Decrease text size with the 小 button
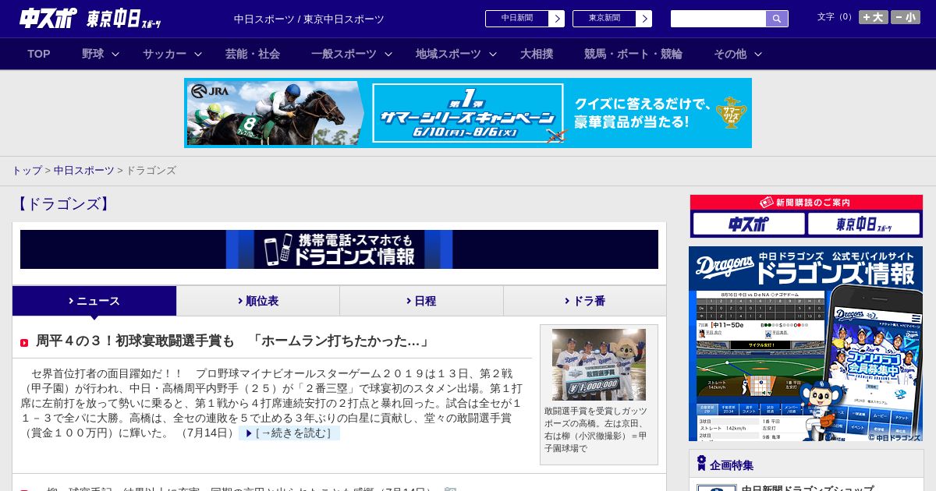Viewport: 936px width, 491px height. [906, 17]
